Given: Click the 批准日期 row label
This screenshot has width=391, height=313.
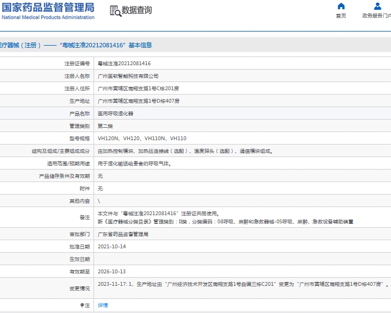Looking at the screenshot, I should 79,247.
